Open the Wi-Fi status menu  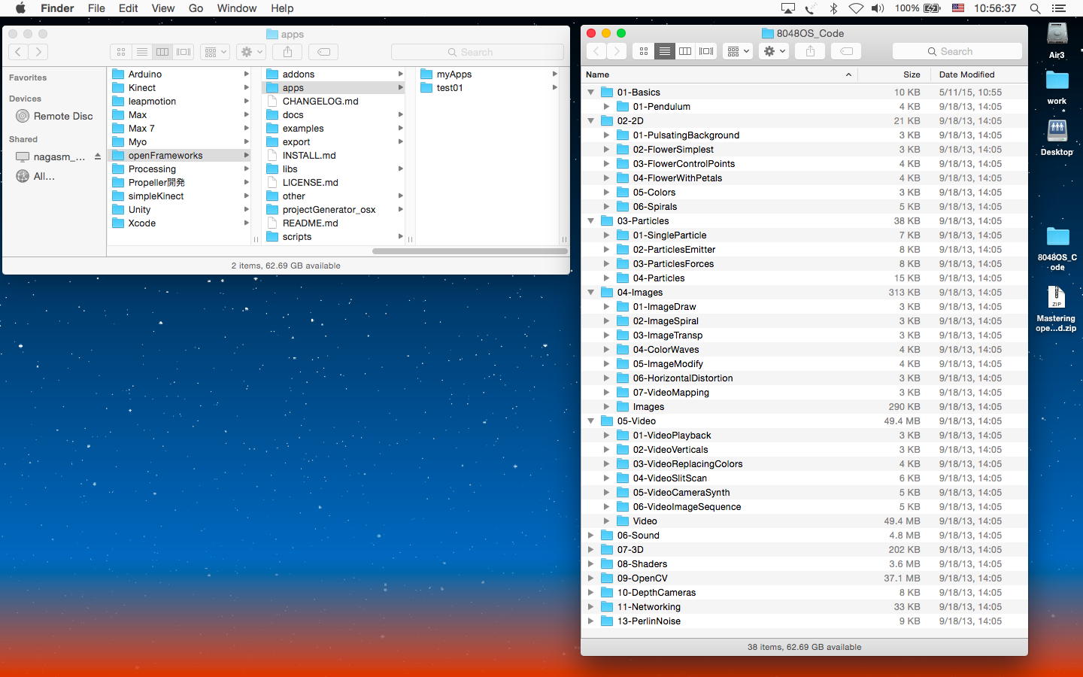tap(856, 8)
